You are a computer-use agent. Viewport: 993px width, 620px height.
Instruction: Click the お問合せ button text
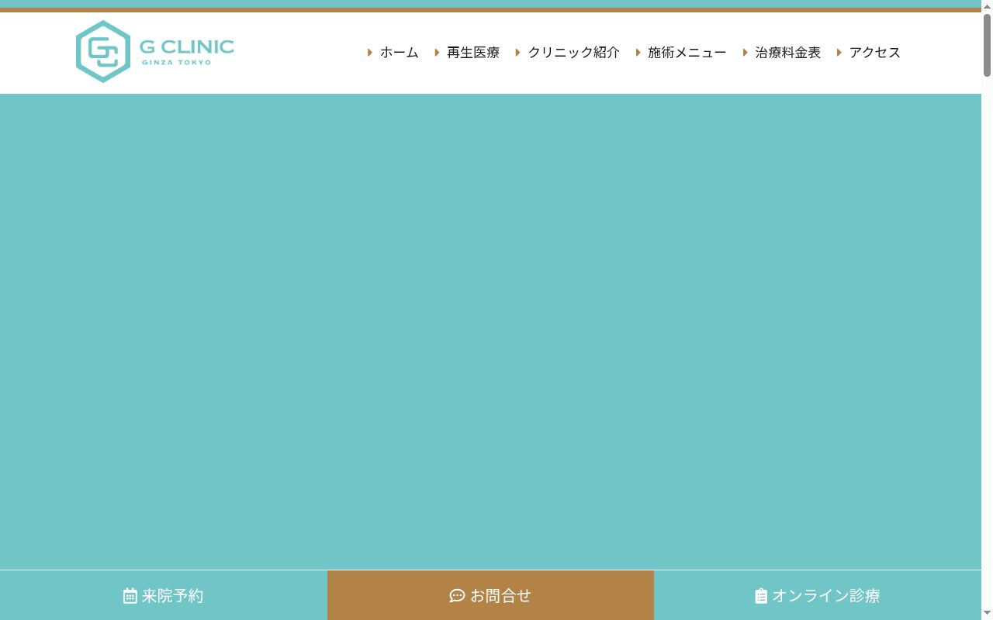tap(501, 596)
